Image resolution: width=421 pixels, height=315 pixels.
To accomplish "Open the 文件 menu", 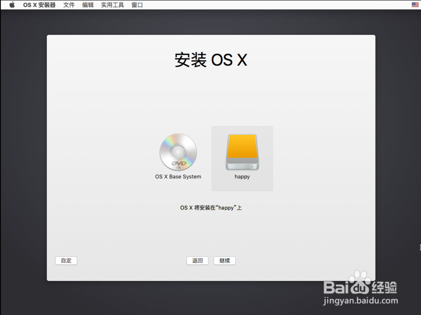I will click(69, 5).
